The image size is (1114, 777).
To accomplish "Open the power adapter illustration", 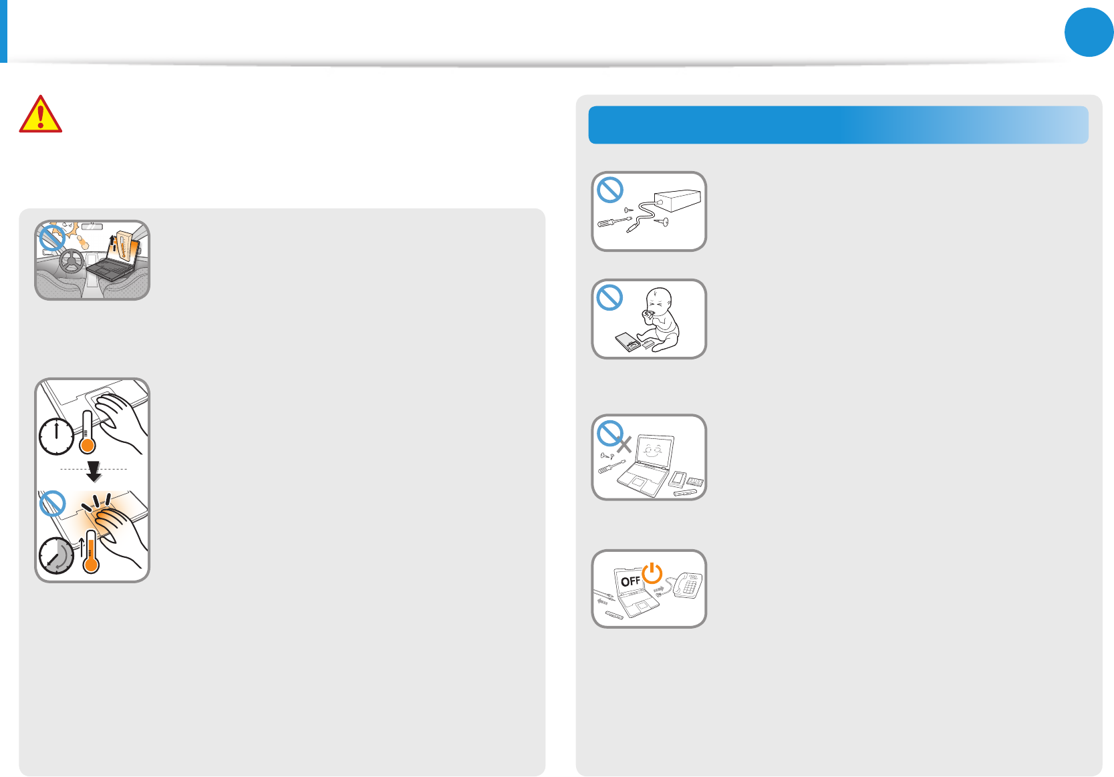I will click(649, 211).
